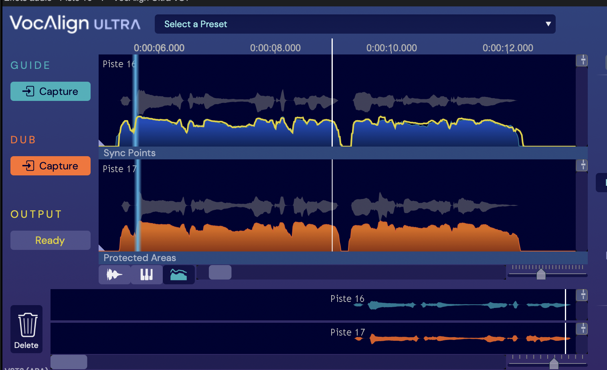Adjust vertical zoom on Dub Piste 17 track
607x370 pixels.
tap(582, 165)
